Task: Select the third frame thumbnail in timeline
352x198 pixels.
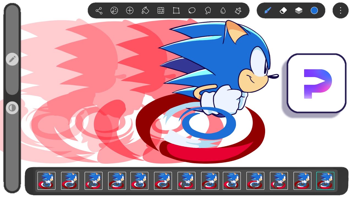Action: click(x=94, y=181)
